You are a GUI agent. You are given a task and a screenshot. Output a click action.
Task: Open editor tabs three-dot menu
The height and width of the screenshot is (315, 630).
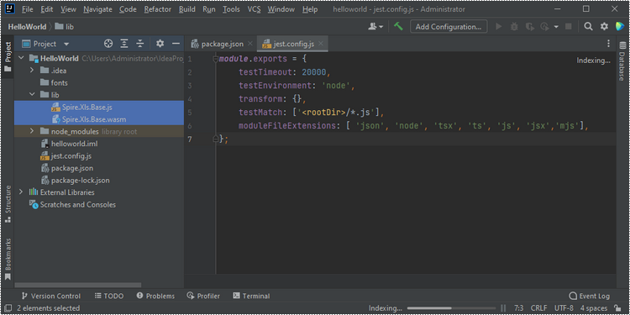pyautogui.click(x=609, y=44)
